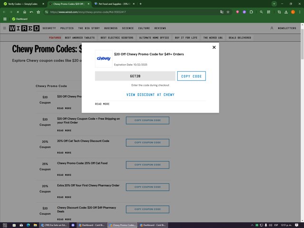Bookmark page with address bar star
This screenshot has width=304, height=228.
(228, 12)
